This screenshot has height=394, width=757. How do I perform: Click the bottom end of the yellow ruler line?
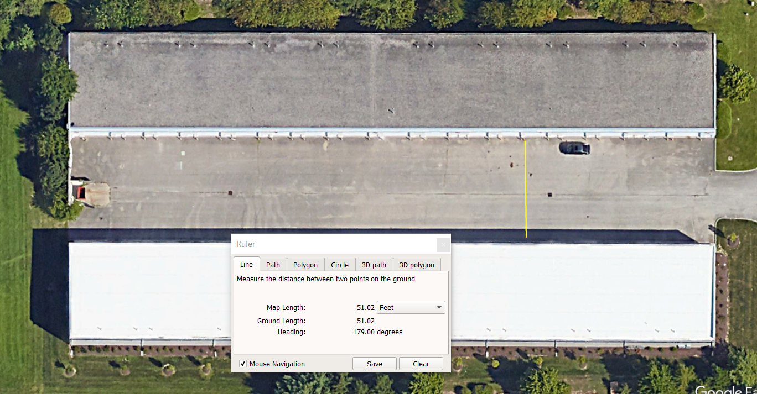[x=526, y=237]
